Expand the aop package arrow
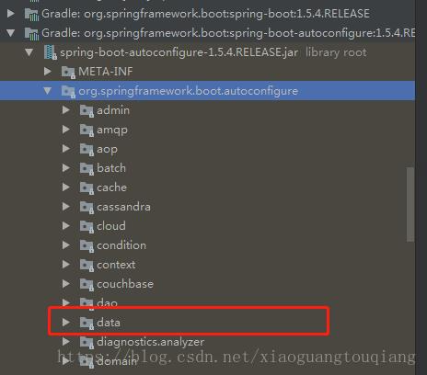 [x=66, y=149]
